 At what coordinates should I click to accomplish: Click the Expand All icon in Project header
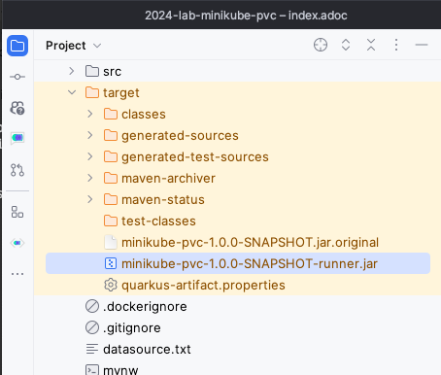(x=346, y=45)
